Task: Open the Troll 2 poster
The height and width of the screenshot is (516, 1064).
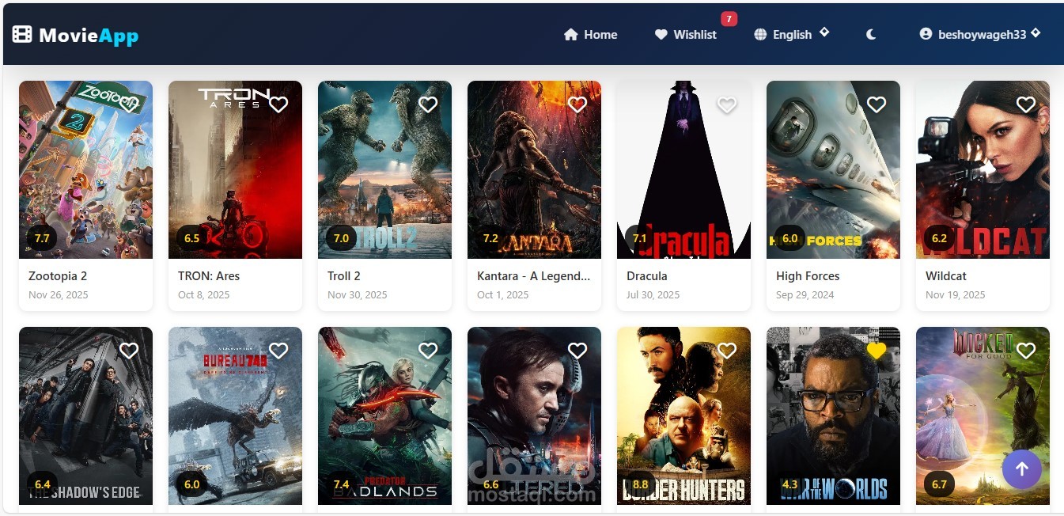Action: pyautogui.click(x=384, y=169)
